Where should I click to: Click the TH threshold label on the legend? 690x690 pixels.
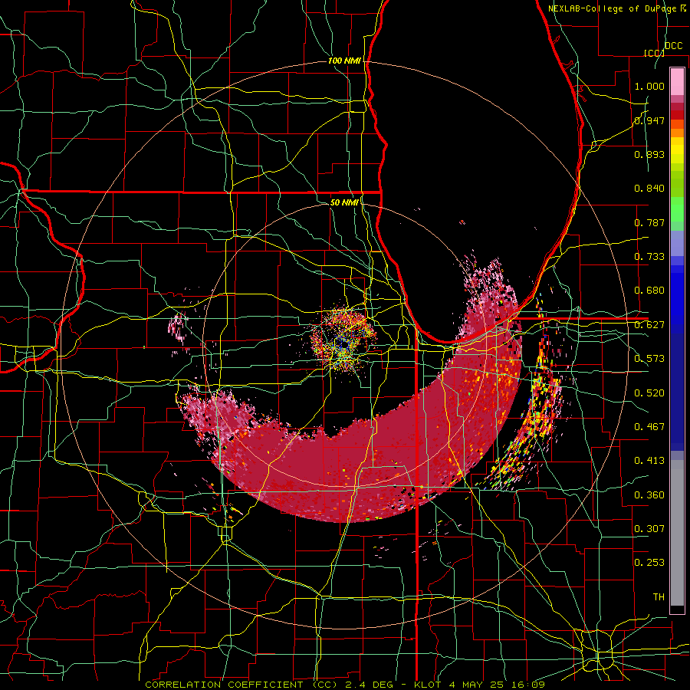pos(659,597)
